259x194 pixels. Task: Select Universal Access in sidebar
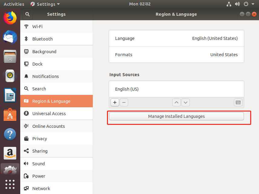click(57, 113)
